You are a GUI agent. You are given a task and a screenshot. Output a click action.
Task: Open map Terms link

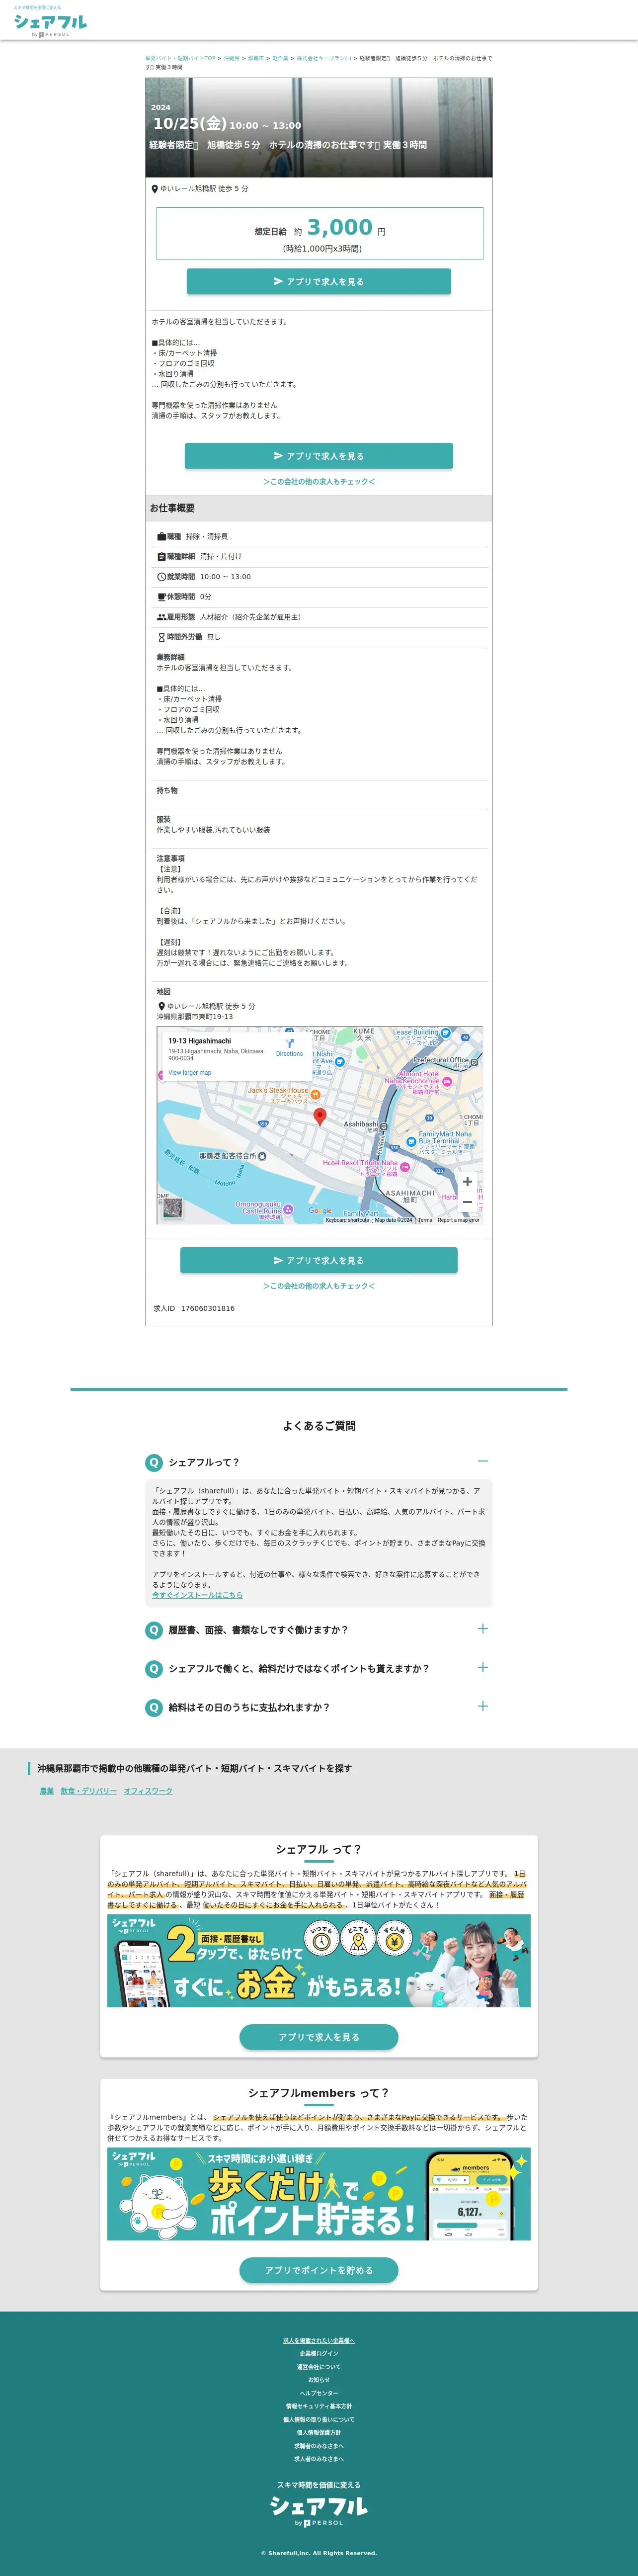point(425,1220)
